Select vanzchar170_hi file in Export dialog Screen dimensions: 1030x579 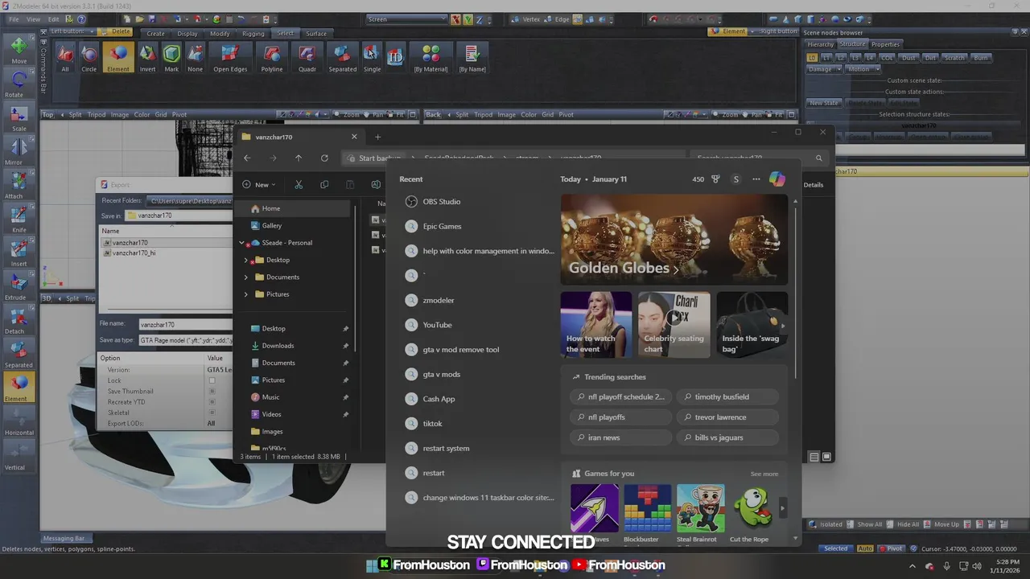(134, 253)
